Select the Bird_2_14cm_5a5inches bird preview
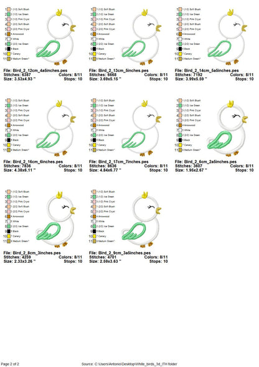Viewport: 259px width, 367px height. pos(227,37)
